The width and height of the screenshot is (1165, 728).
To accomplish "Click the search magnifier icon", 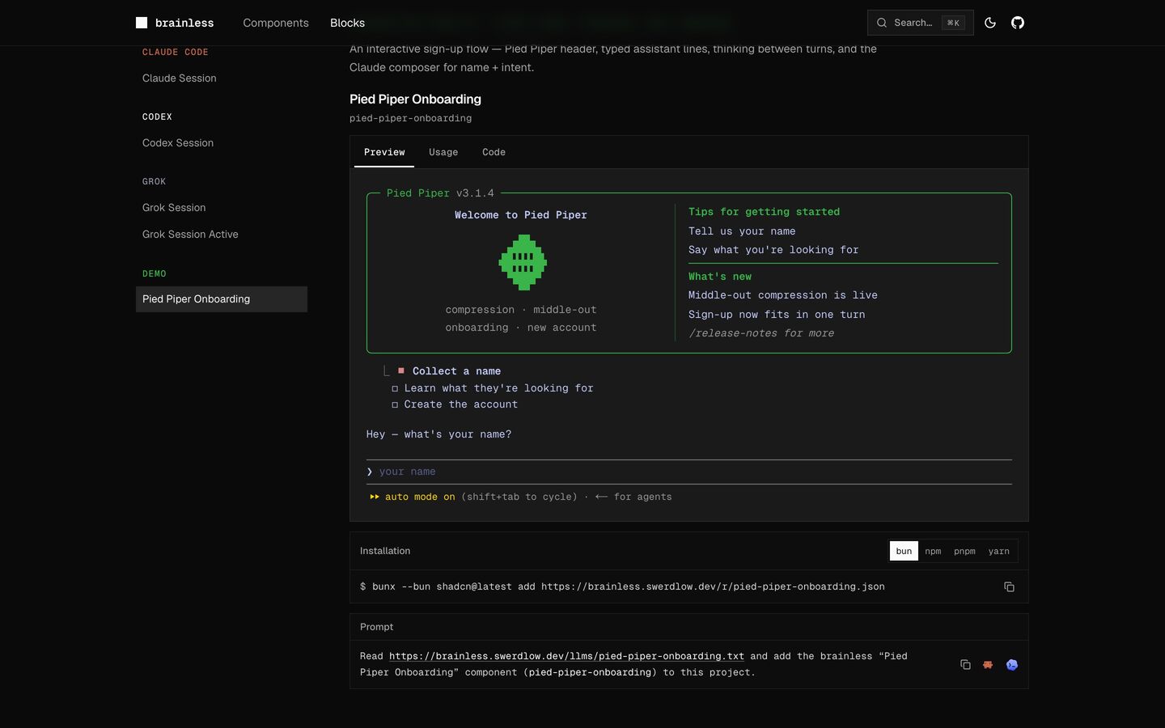I will (x=882, y=23).
